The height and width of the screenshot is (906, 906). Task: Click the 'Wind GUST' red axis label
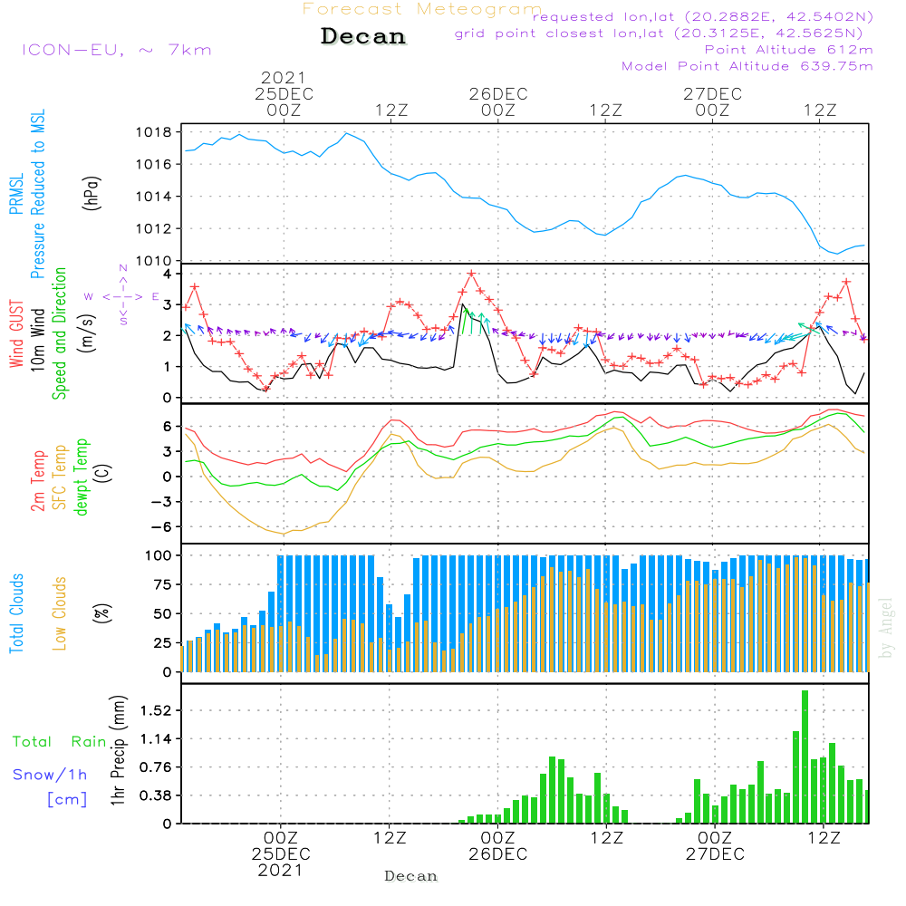16,333
